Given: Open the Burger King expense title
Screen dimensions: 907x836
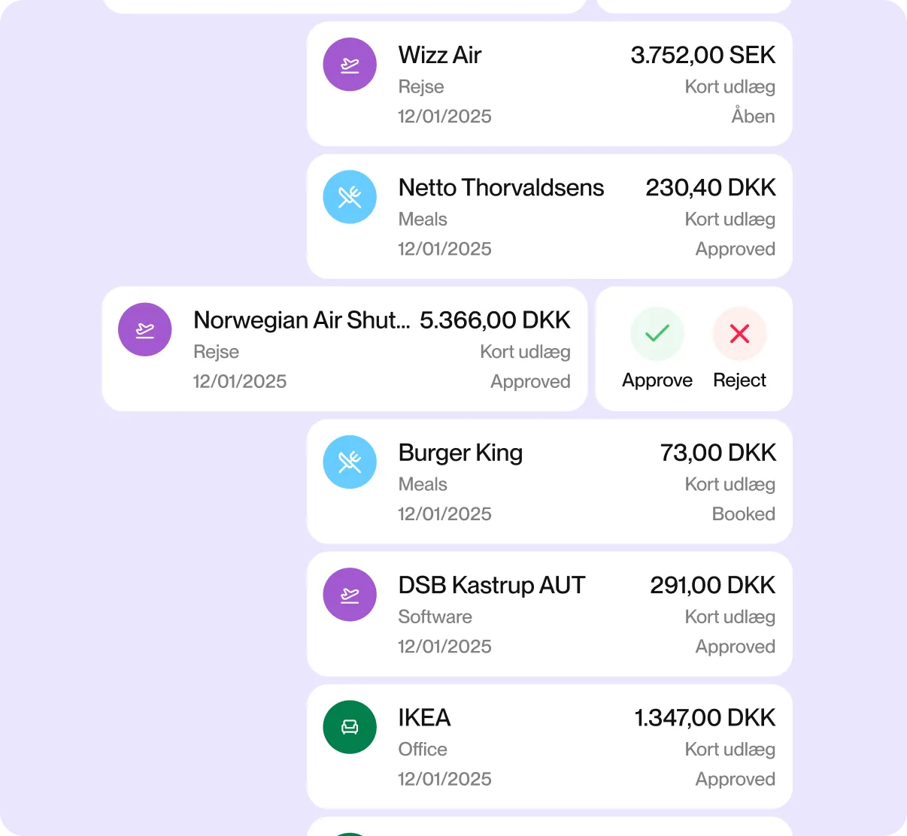Looking at the screenshot, I should (x=460, y=453).
